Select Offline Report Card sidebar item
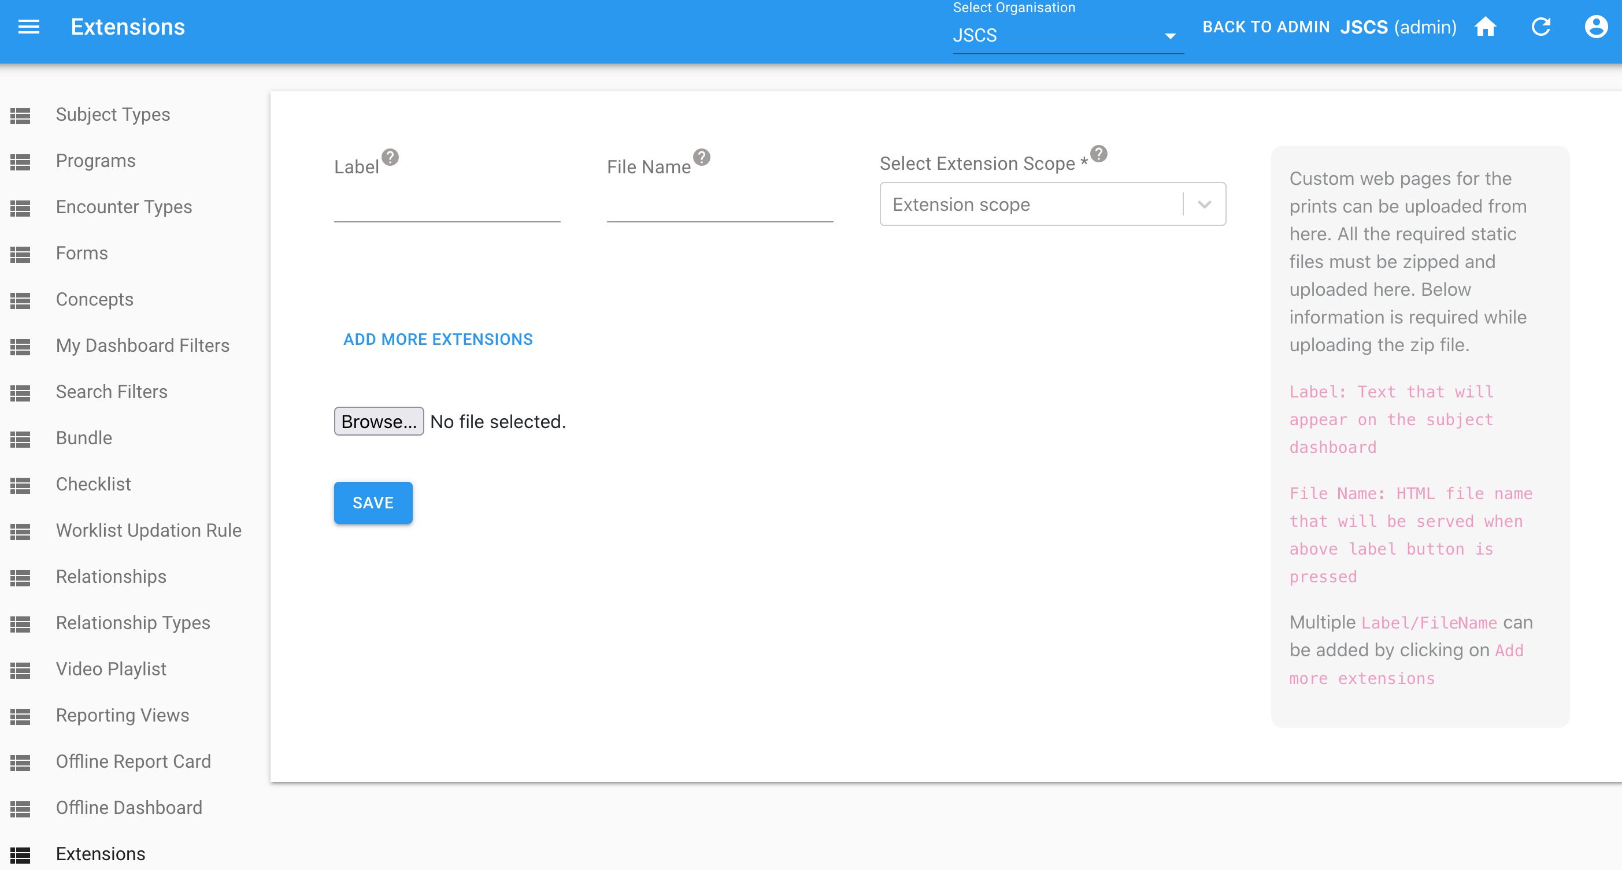1622x870 pixels. pyautogui.click(x=133, y=761)
